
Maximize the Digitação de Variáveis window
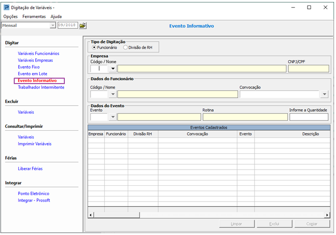tap(309, 7)
